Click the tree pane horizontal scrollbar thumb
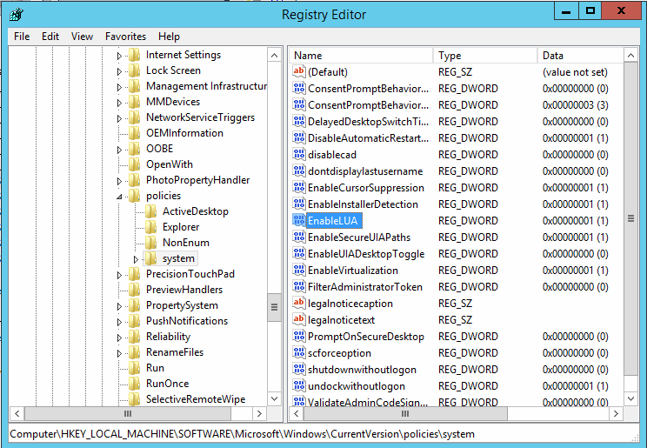The width and height of the screenshot is (647, 448). 128,413
